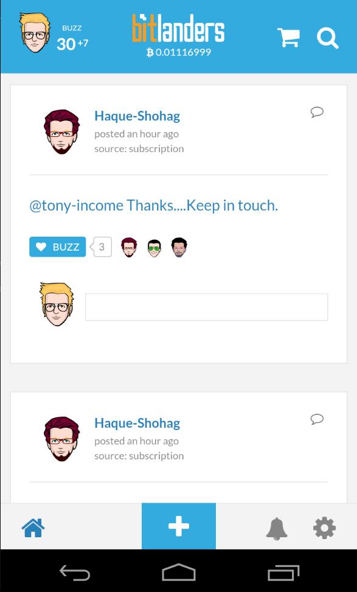The width and height of the screenshot is (357, 592).
Task: Buzz the Thanks Keep in touch post
Action: [x=58, y=247]
